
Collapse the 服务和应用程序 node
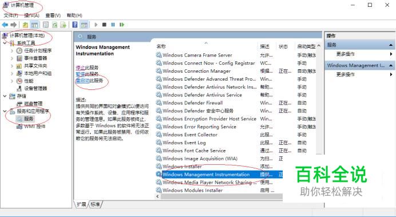point(5,111)
